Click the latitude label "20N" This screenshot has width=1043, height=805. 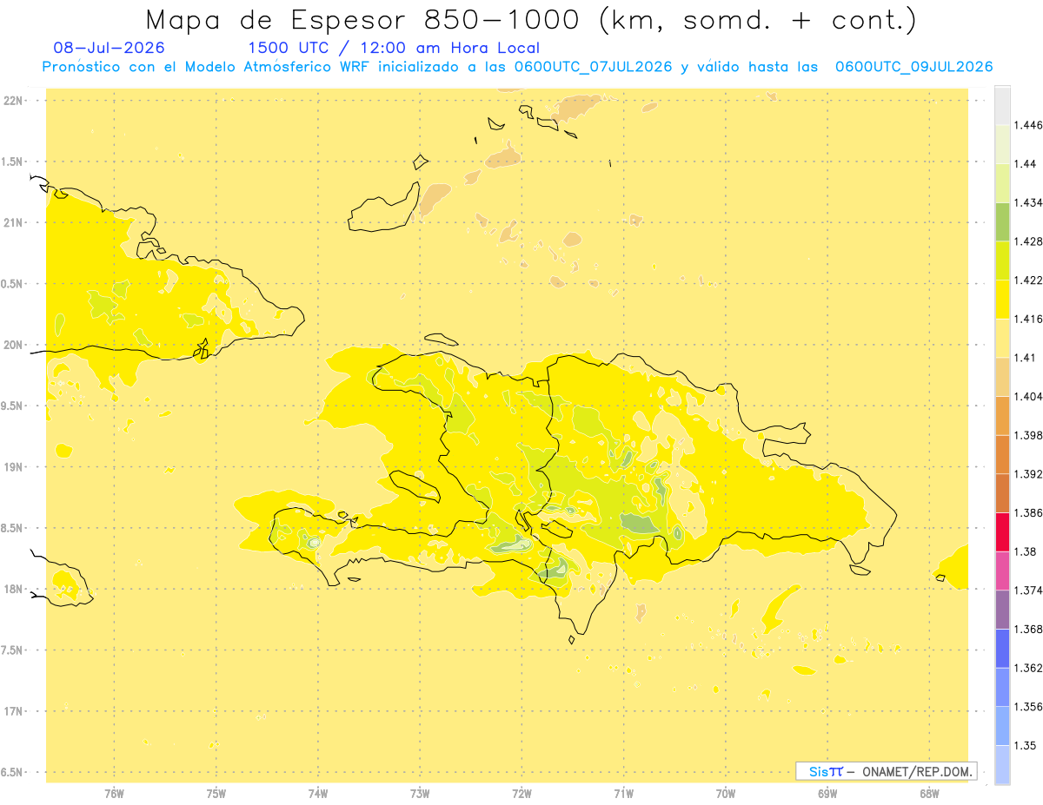point(12,345)
